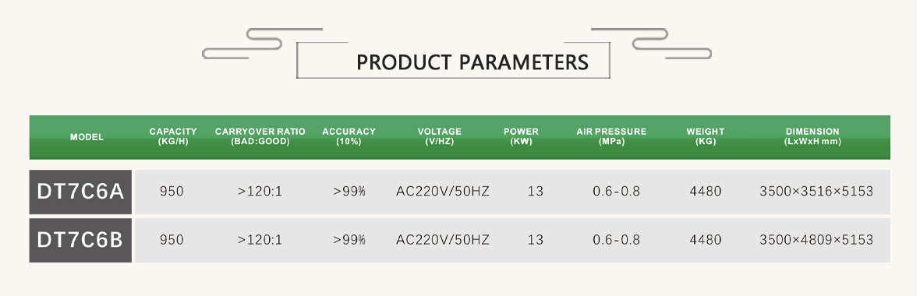Select the DT7C6A capacity value 950
920x296 pixels.
[172, 191]
